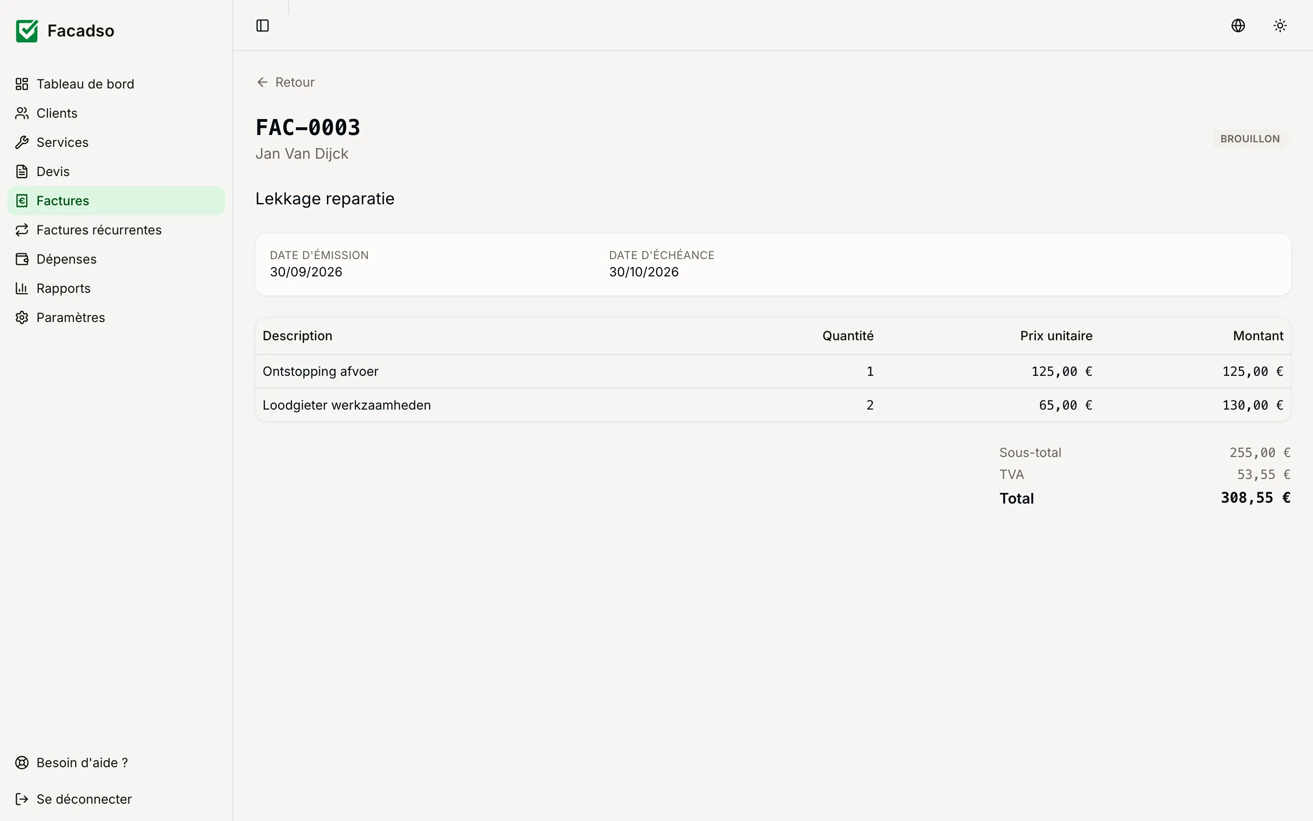The image size is (1313, 821).
Task: Click the Retour left arrow icon
Action: click(x=263, y=82)
